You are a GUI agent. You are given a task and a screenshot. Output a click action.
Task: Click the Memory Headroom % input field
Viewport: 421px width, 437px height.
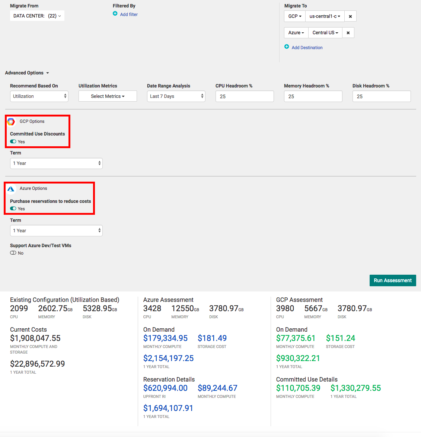[313, 96]
